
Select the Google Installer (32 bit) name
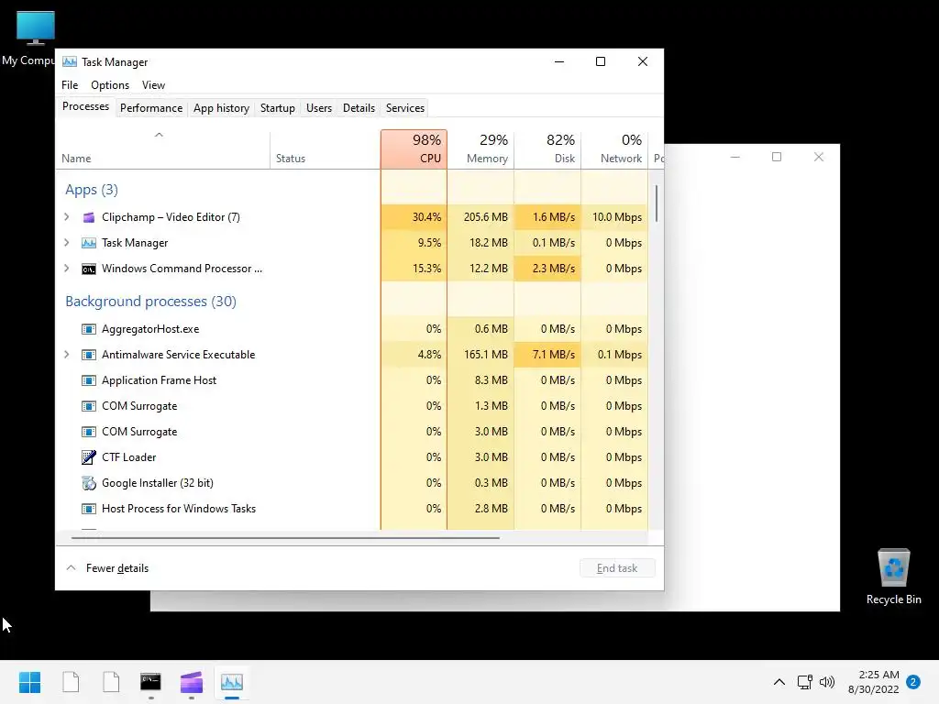tap(158, 483)
